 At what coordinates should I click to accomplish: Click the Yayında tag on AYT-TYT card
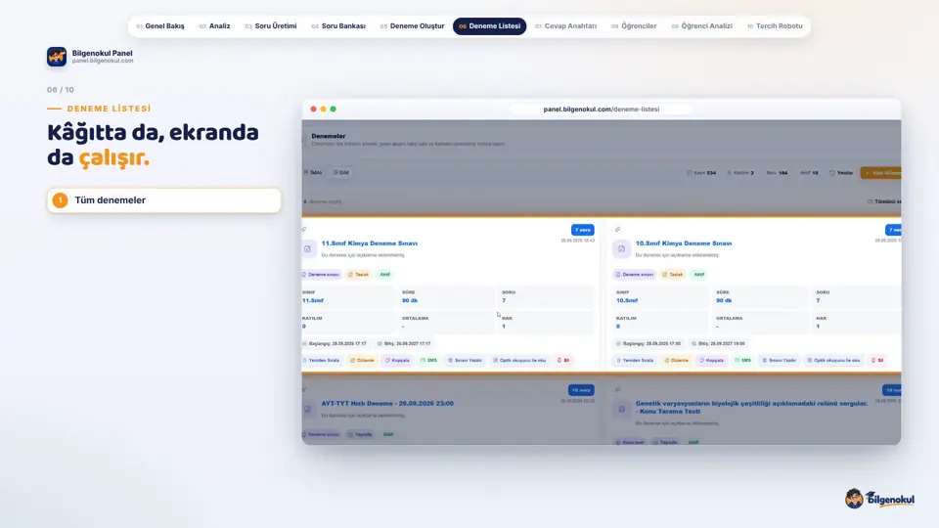coord(360,434)
